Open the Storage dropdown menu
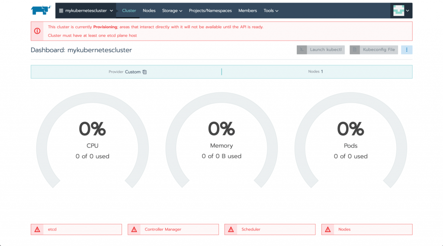The height and width of the screenshot is (246, 443). 172,11
